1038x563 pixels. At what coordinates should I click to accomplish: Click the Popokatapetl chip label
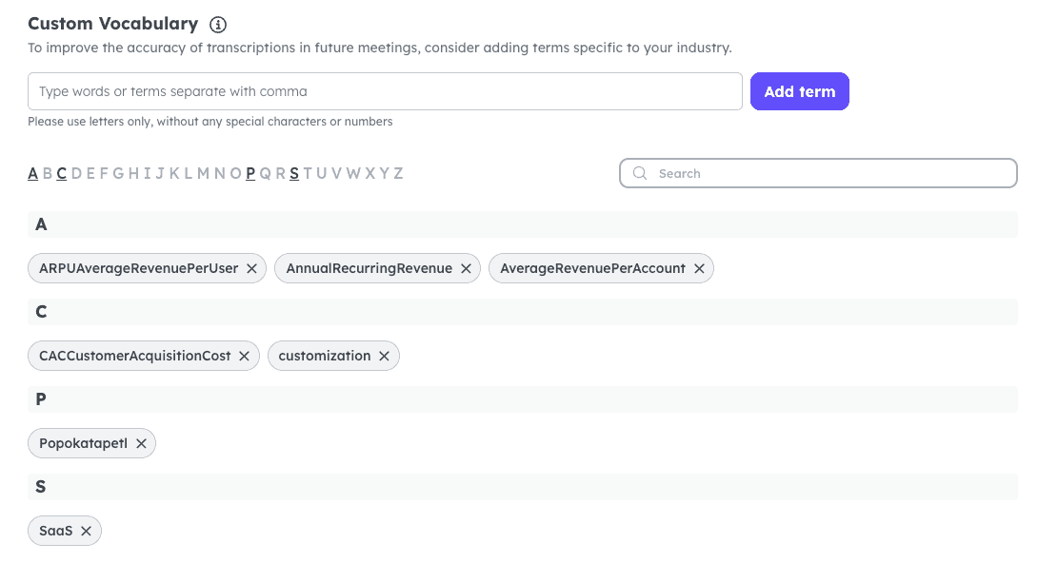click(x=84, y=443)
